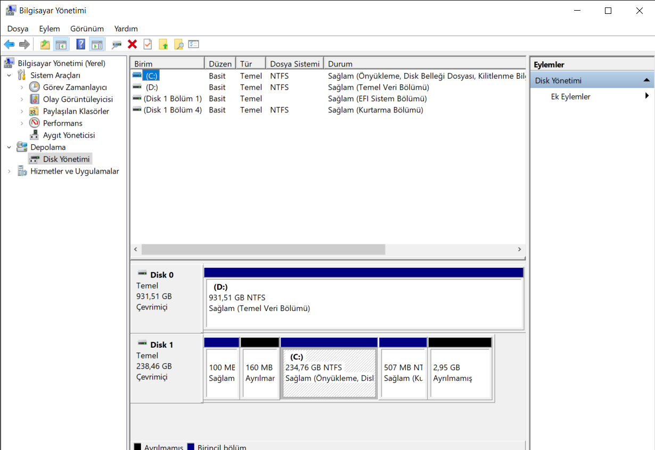655x450 pixels.
Task: Collapse the Sistem Araçları tree node
Action: click(9, 75)
